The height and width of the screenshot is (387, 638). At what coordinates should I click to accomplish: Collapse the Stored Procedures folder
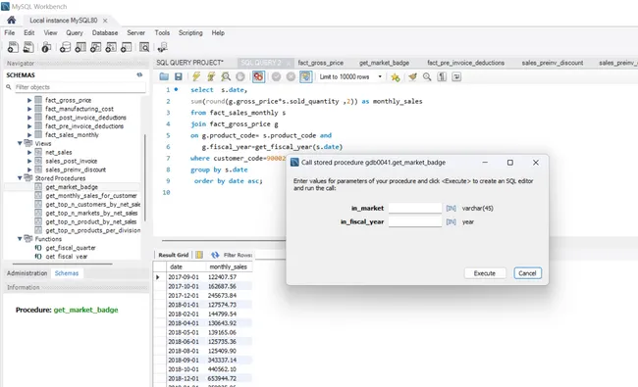(x=20, y=178)
